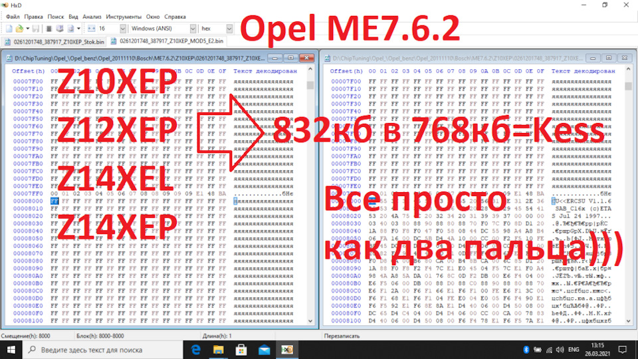Screen dimensions: 638x359
Task: Open the Mail app from taskbar
Action: tap(264, 350)
